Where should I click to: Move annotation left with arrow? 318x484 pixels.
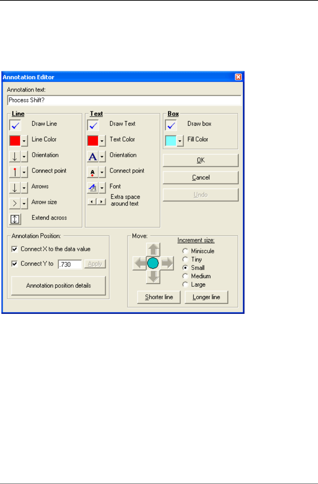click(140, 263)
